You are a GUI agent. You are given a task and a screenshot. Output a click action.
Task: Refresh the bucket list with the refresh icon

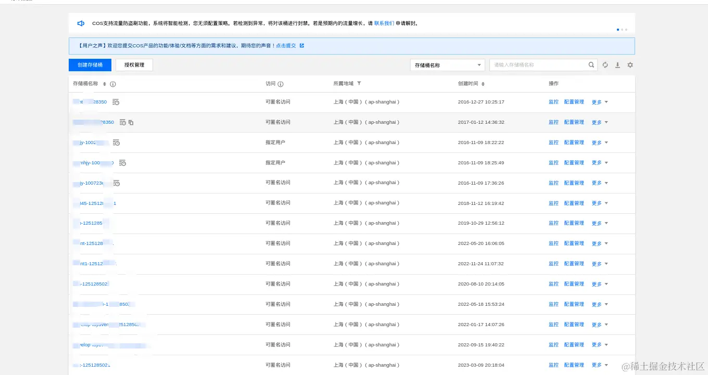tap(605, 65)
